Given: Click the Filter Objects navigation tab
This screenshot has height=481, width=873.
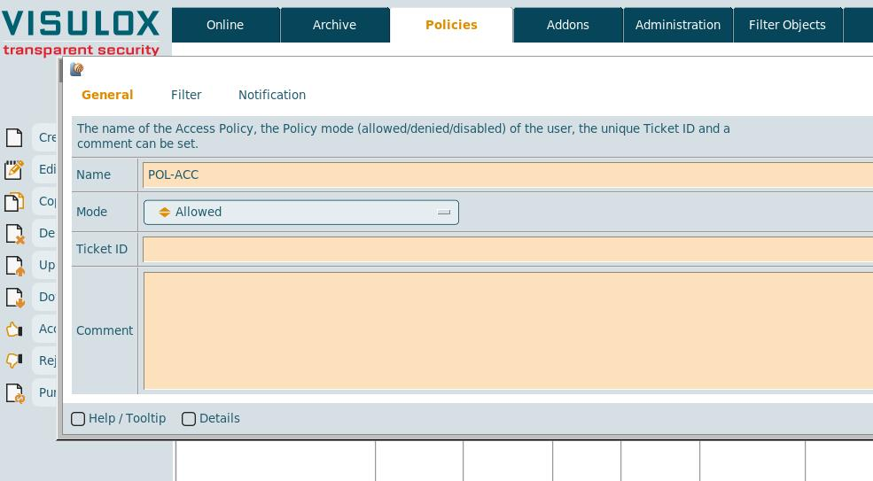Looking at the screenshot, I should (x=787, y=25).
